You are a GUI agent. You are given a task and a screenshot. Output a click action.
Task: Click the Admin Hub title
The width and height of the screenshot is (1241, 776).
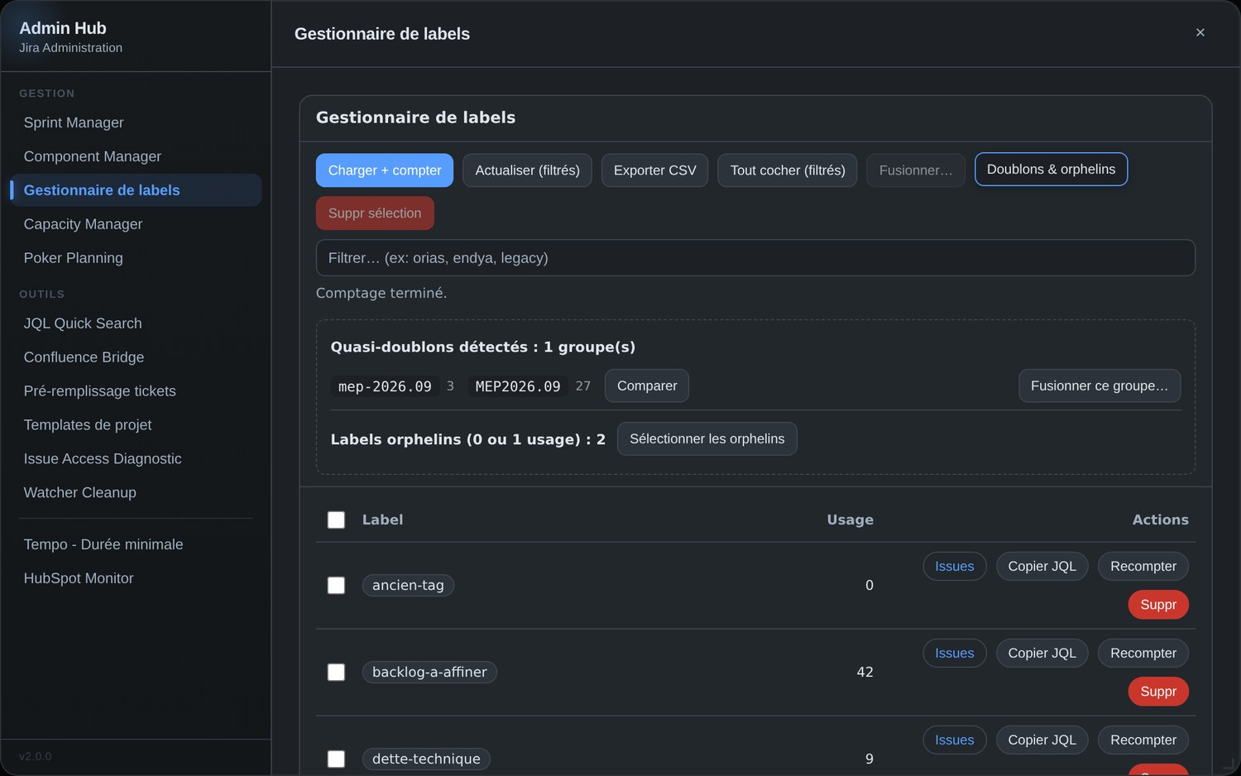point(63,28)
